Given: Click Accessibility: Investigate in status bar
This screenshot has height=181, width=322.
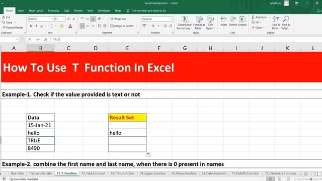Looking at the screenshot, I should pyautogui.click(x=24, y=179).
